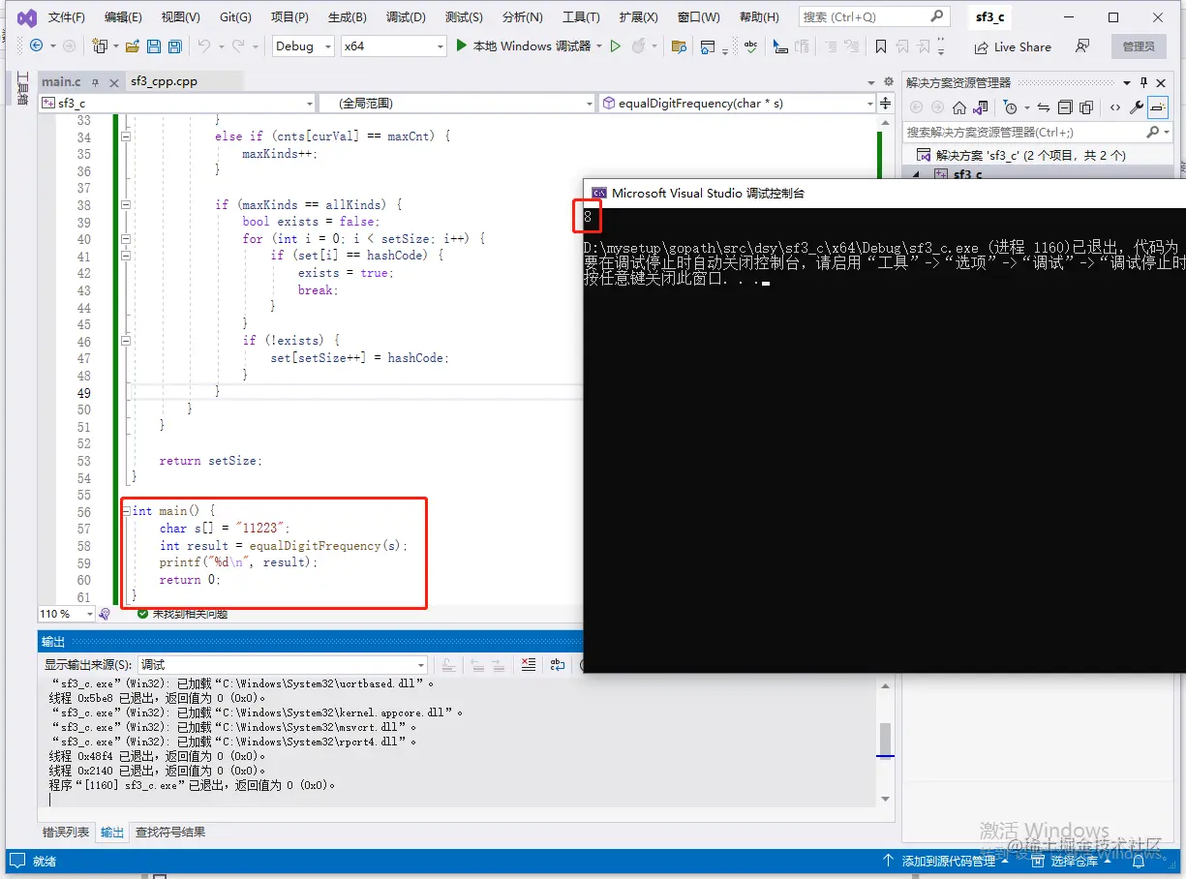1186x879 pixels.
Task: Toggle the bookmark icon in toolbar
Action: coord(880,45)
